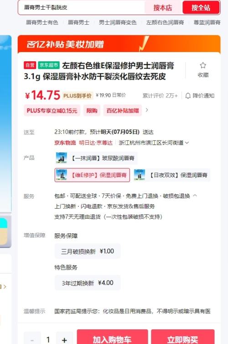Select the 【维E修护】保湿润唇膏 option
The width and height of the screenshot is (228, 344).
(92, 175)
